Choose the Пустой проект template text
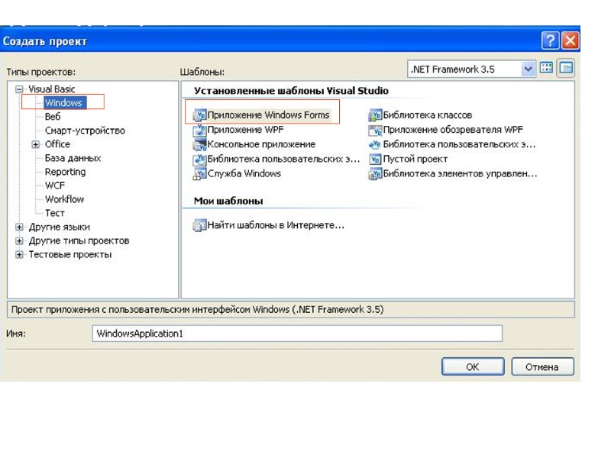Screen dimensions: 611x458 point(415,160)
